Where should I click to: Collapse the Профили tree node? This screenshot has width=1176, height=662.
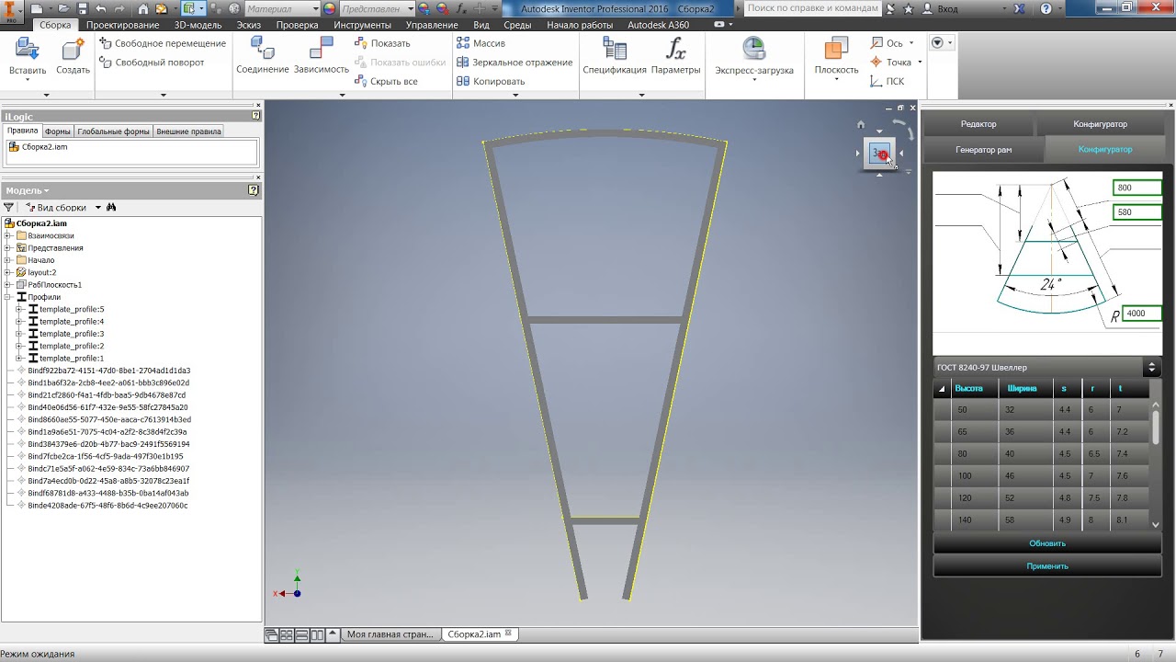coord(7,297)
